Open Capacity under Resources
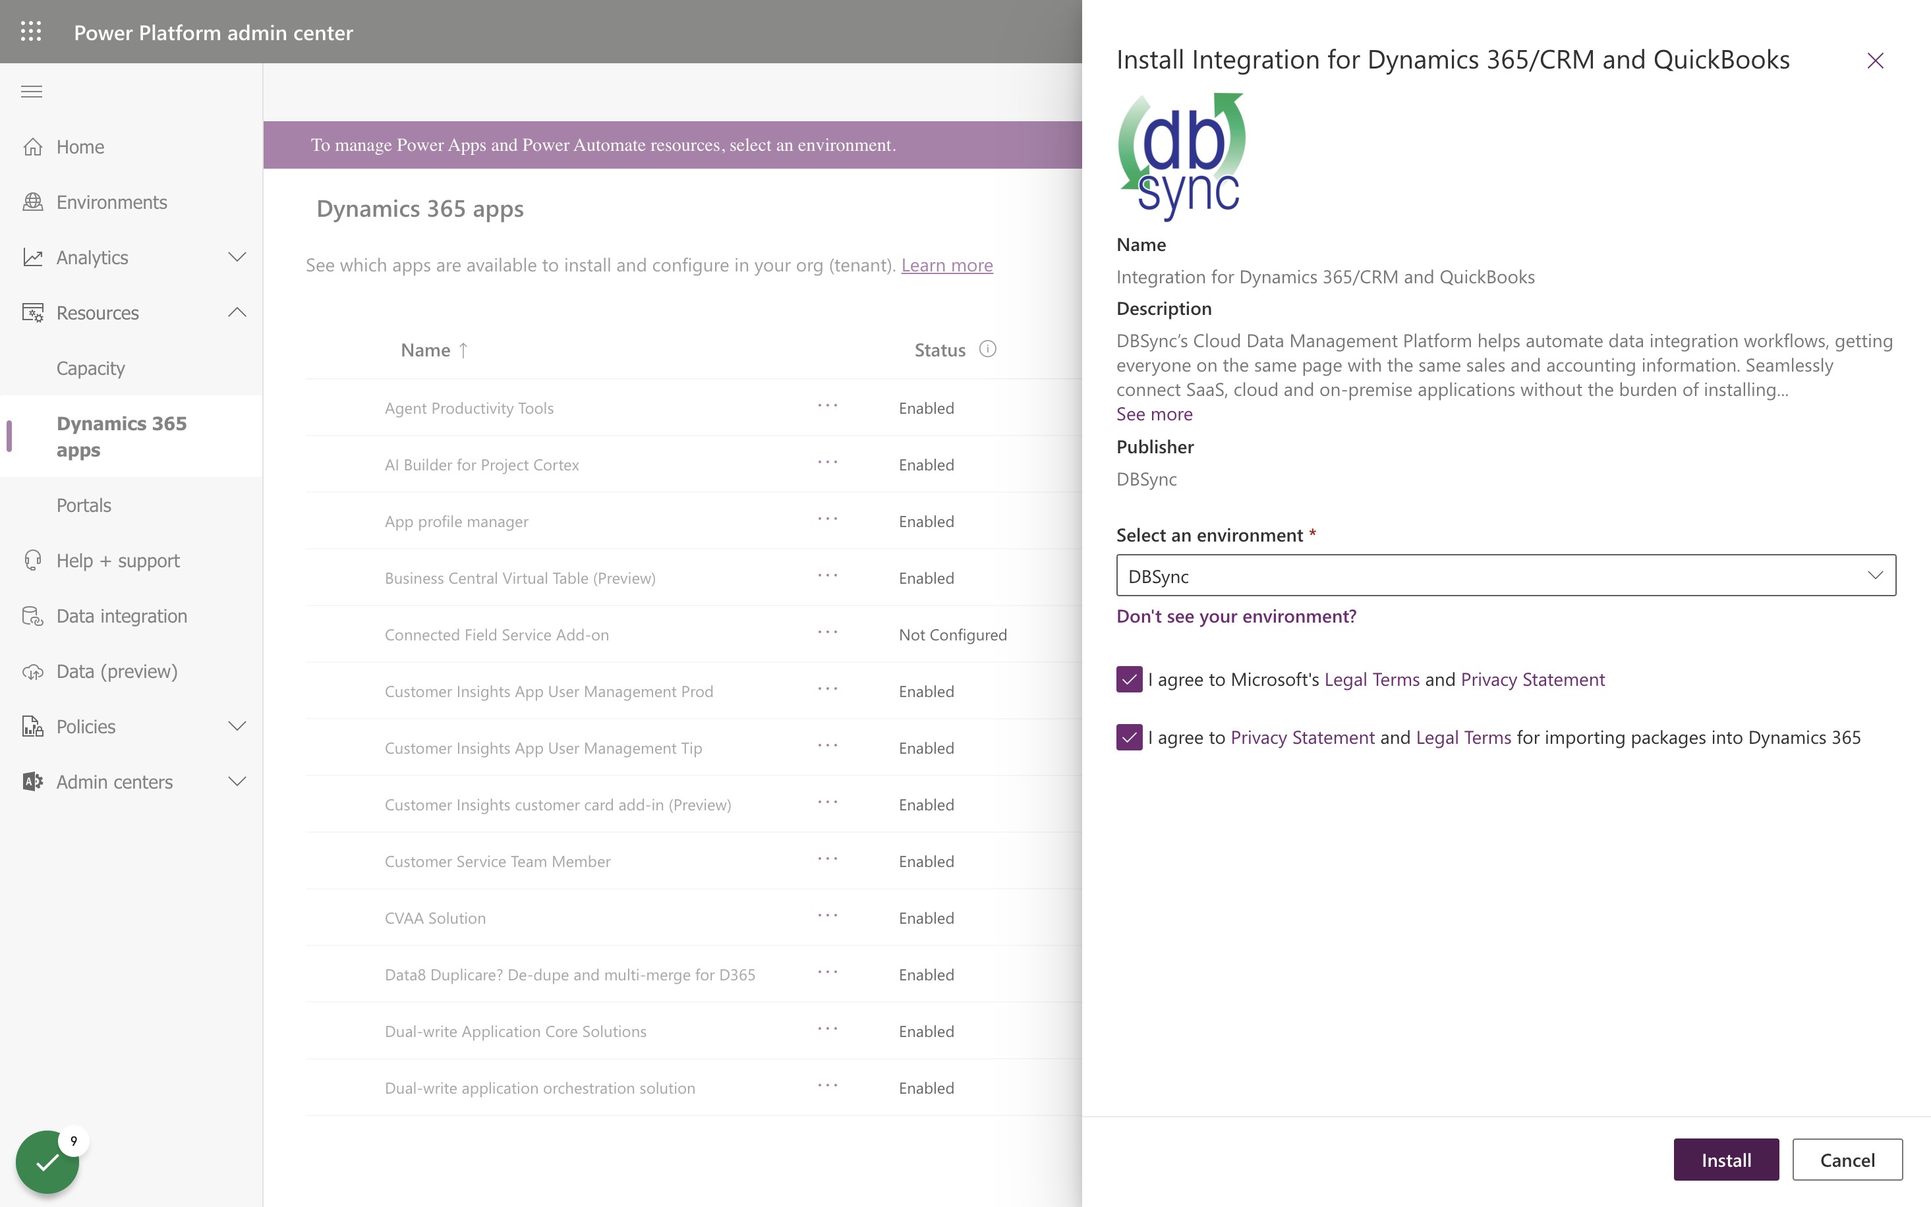Viewport: 1931px width, 1207px height. coord(90,368)
